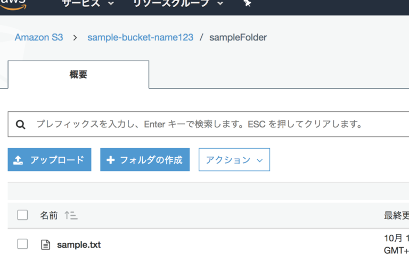Image resolution: width=409 pixels, height=269 pixels.
Task: Click the AWS logo in the top bar
Action: [x=13, y=3]
